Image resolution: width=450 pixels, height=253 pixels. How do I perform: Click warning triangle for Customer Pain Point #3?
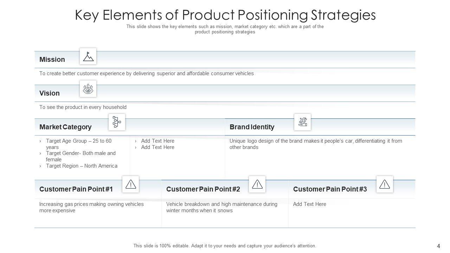click(385, 184)
